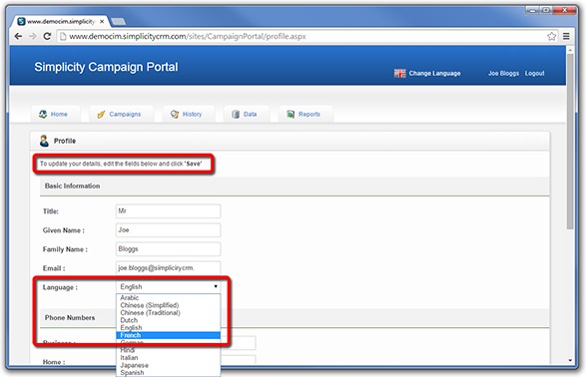This screenshot has height=377, width=586.
Task: Click the Profile user icon
Action: (44, 141)
